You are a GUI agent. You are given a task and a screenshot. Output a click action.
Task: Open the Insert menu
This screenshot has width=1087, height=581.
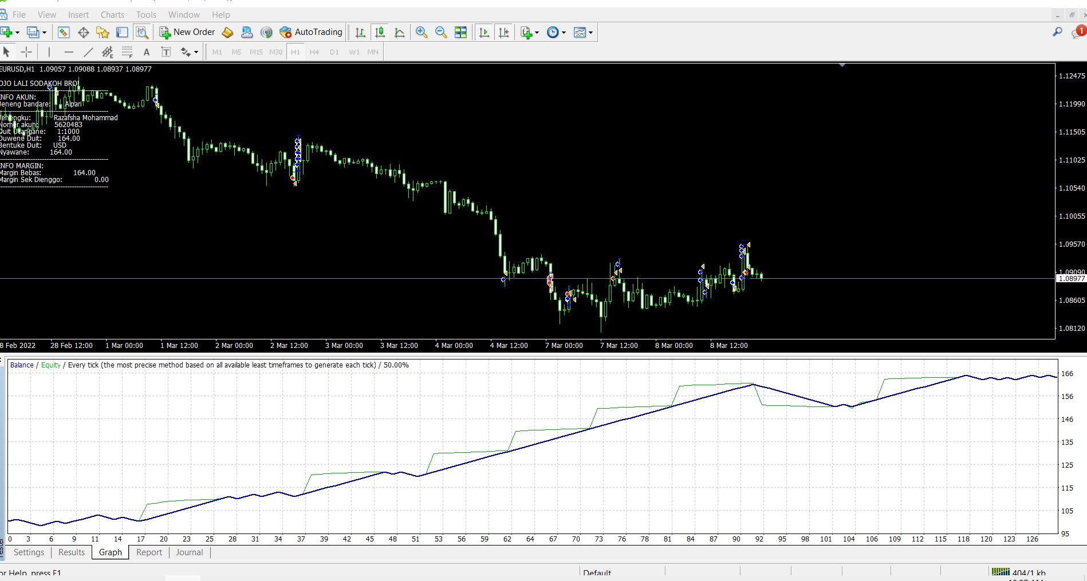click(78, 15)
